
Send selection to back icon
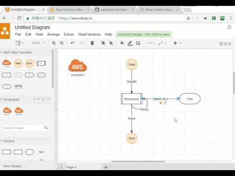click(111, 43)
